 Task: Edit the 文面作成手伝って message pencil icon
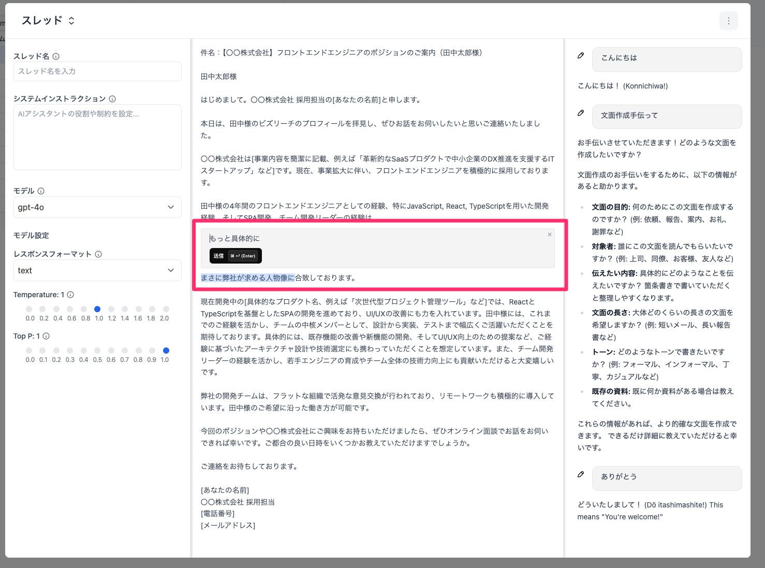(581, 113)
